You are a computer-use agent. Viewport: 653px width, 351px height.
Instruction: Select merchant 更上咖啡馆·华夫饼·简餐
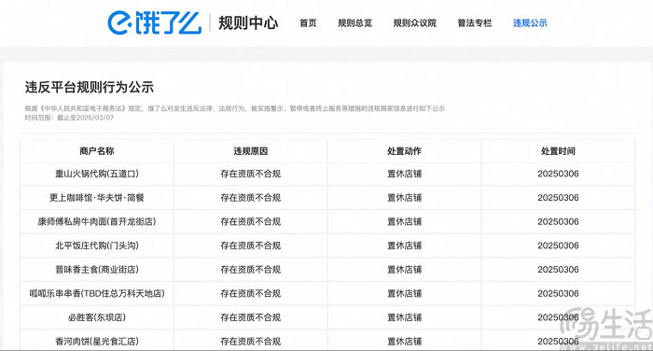(97, 198)
